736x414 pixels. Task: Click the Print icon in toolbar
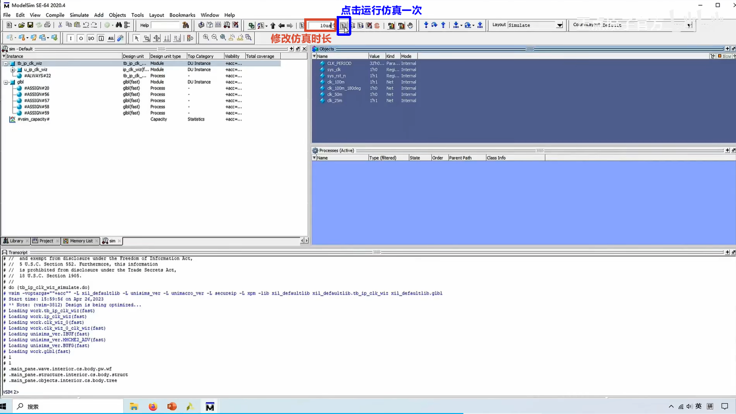[47, 25]
